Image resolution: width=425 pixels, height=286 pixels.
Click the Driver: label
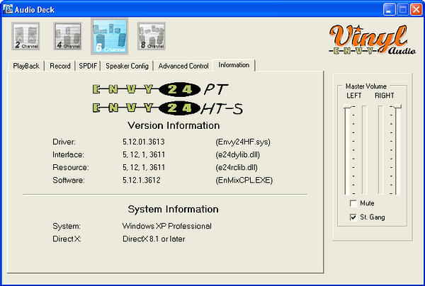coord(64,142)
